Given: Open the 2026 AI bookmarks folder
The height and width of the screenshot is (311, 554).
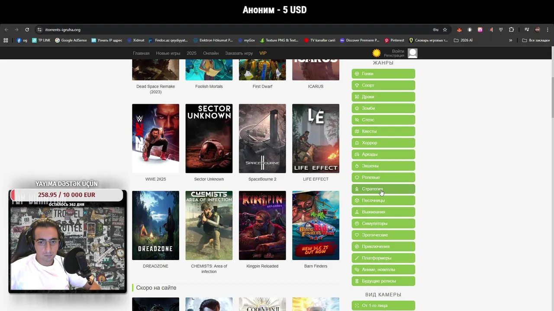Looking at the screenshot, I should coord(463,40).
